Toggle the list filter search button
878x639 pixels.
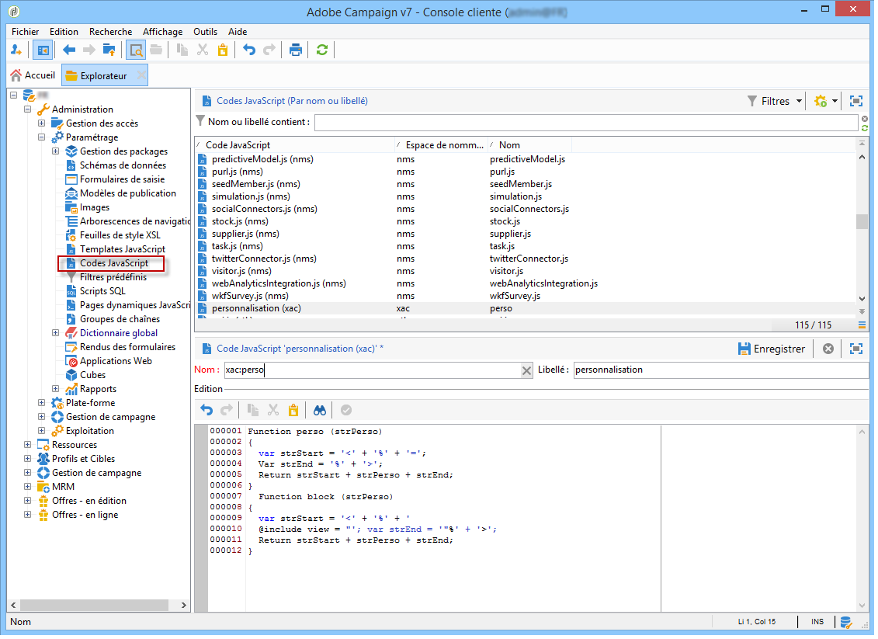point(136,50)
